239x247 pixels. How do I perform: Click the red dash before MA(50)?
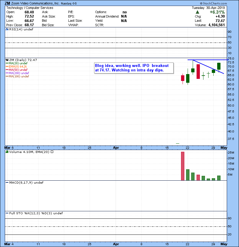click(x=7, y=70)
